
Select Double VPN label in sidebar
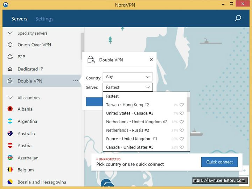(30, 81)
